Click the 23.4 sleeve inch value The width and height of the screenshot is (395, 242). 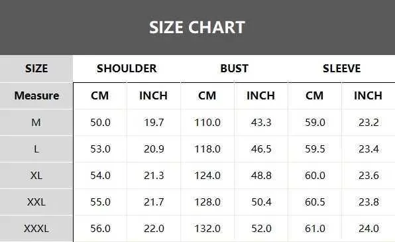coord(368,149)
